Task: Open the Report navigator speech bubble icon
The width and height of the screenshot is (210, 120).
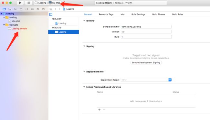Action: point(44,9)
